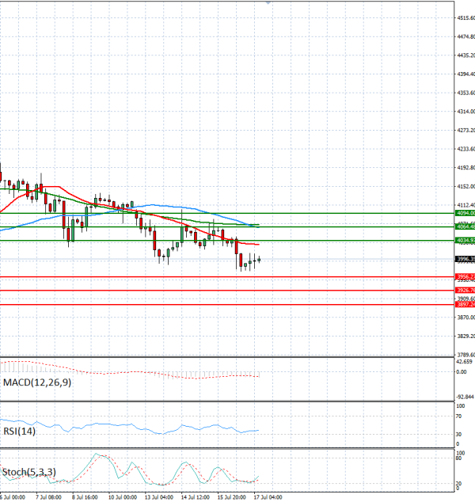The image size is (475, 502).
Task: Select the Stoch(5,3,3) indicator label
Action: (29, 472)
